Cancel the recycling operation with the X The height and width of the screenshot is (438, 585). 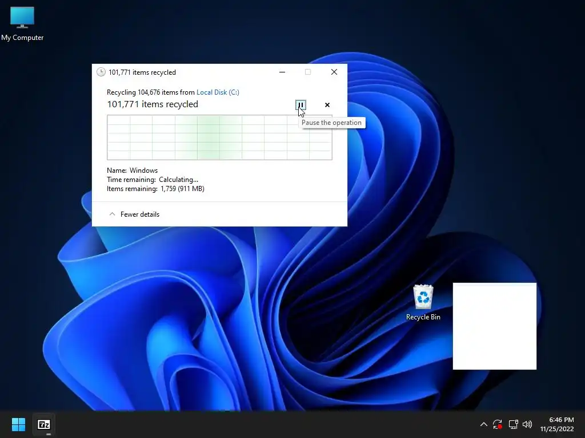[x=327, y=105]
